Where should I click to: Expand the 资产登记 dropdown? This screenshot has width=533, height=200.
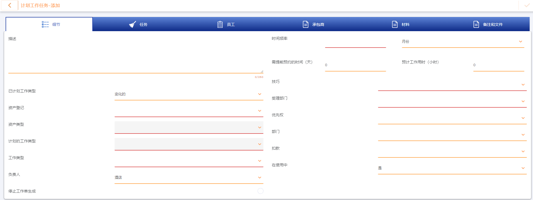point(189,111)
